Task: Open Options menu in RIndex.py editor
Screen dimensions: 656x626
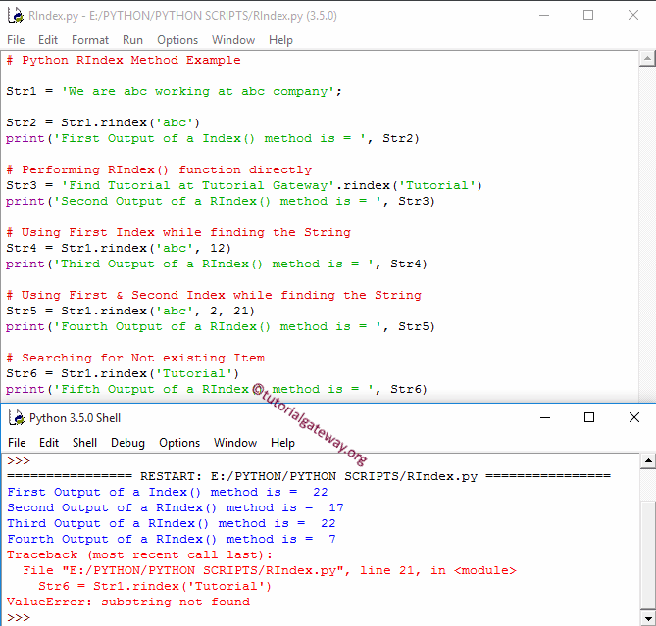Action: pyautogui.click(x=177, y=40)
